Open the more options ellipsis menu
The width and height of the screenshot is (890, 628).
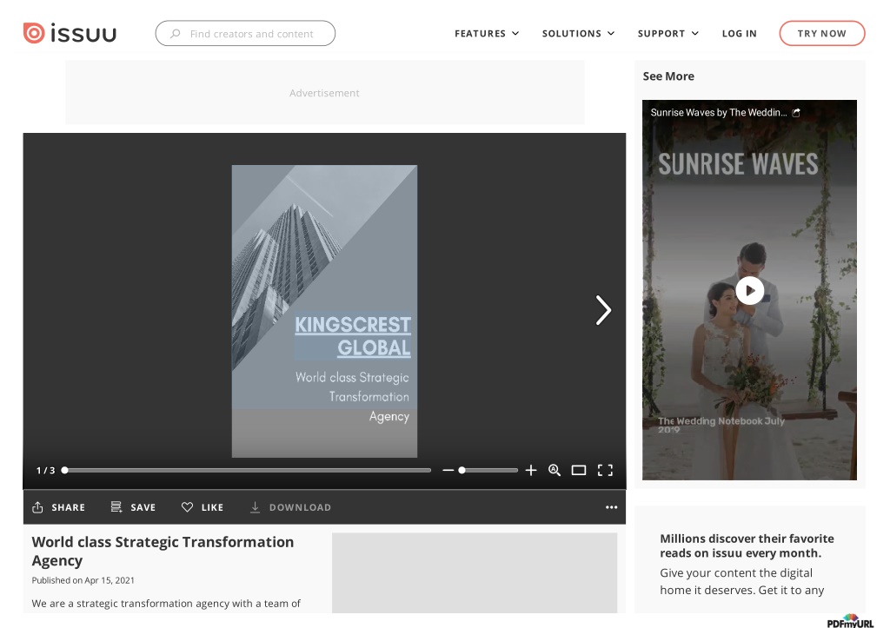pyautogui.click(x=611, y=507)
